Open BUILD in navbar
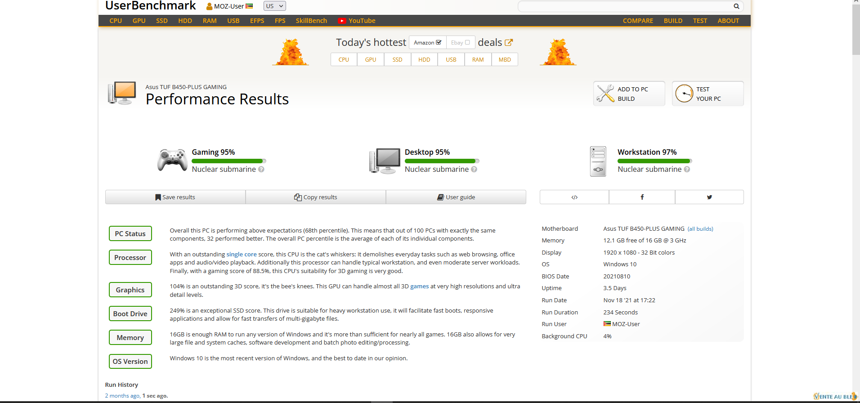Viewport: 860px width, 403px height. coord(673,21)
